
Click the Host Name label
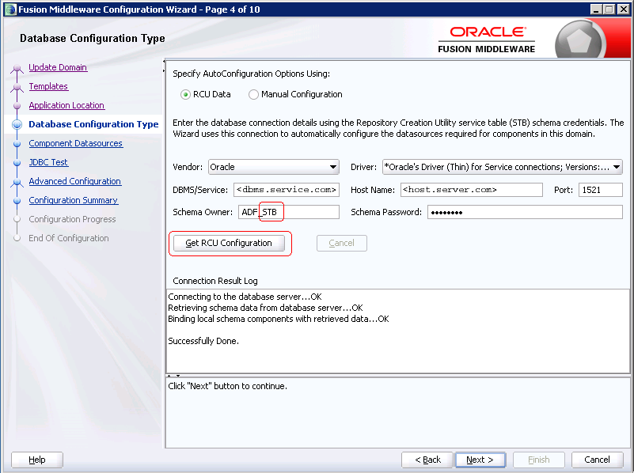click(x=373, y=190)
